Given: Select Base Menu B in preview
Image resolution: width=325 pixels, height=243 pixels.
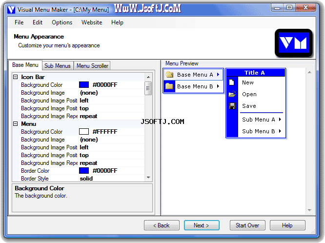Looking at the screenshot, I should tap(193, 86).
